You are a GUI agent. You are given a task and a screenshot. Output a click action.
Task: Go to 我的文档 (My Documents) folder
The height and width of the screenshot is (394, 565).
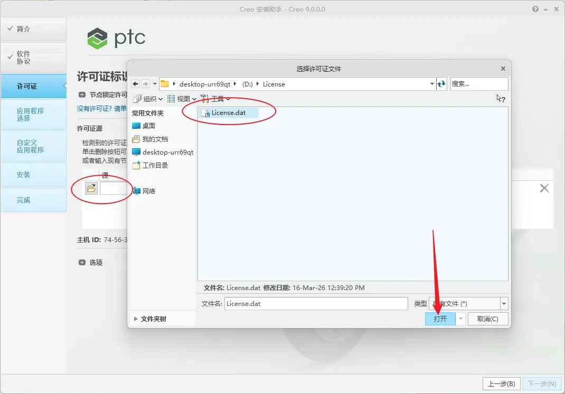click(150, 139)
